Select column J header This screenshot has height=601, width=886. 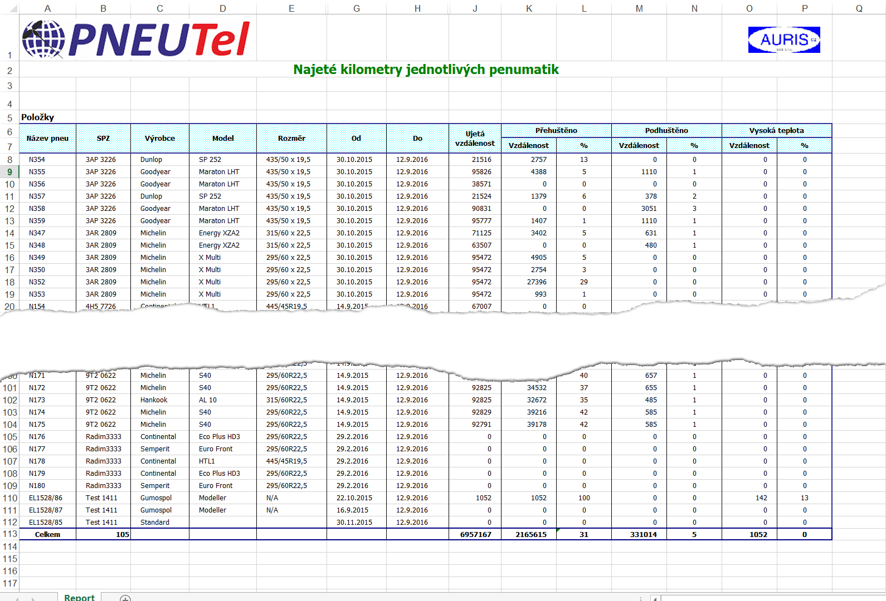click(475, 8)
